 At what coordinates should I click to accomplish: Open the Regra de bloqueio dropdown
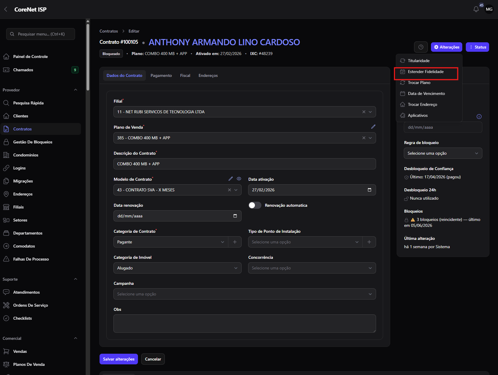tap(443, 153)
